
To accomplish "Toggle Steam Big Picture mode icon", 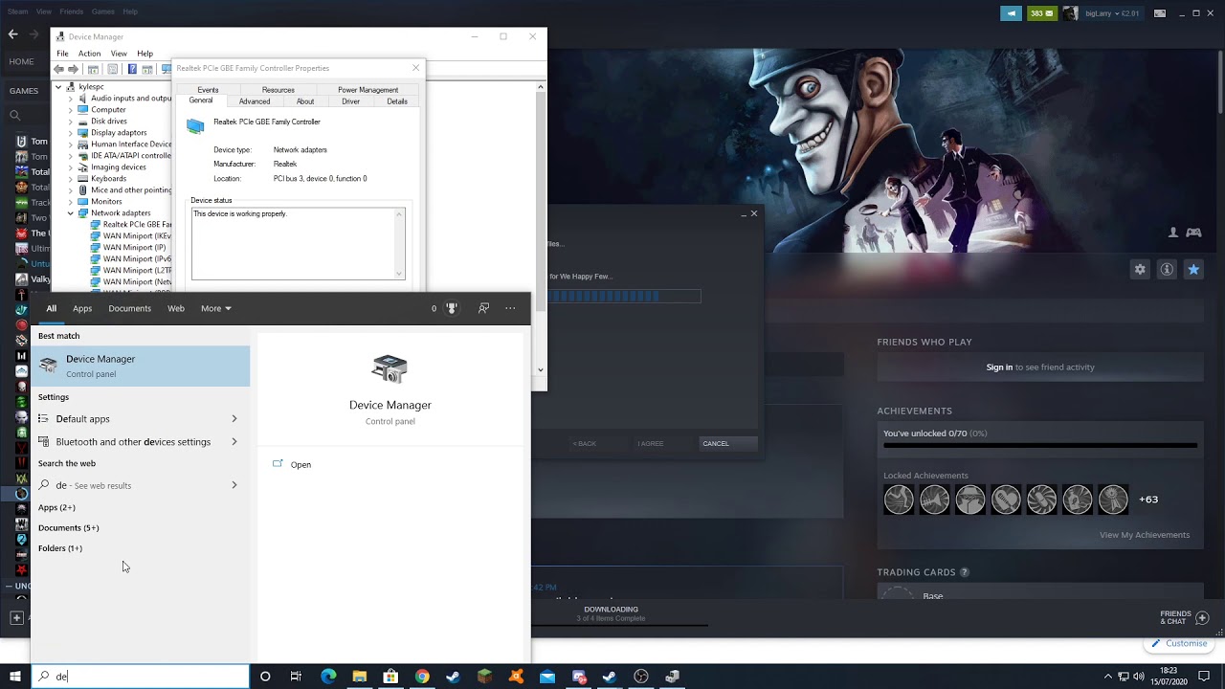I will [x=1160, y=13].
